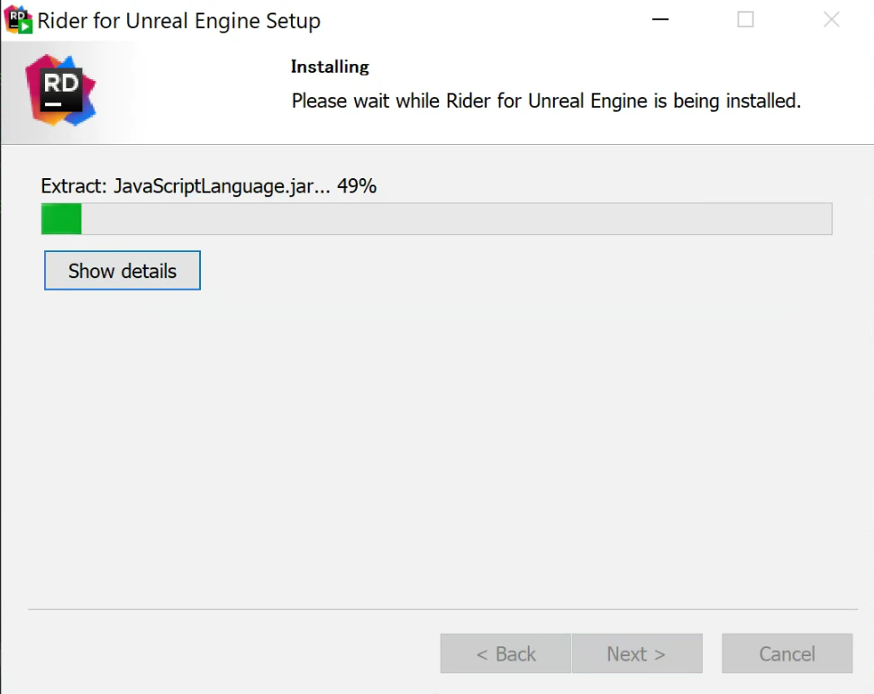Click the green filled progress bar segment
Image resolution: width=874 pixels, height=694 pixels.
(61, 219)
